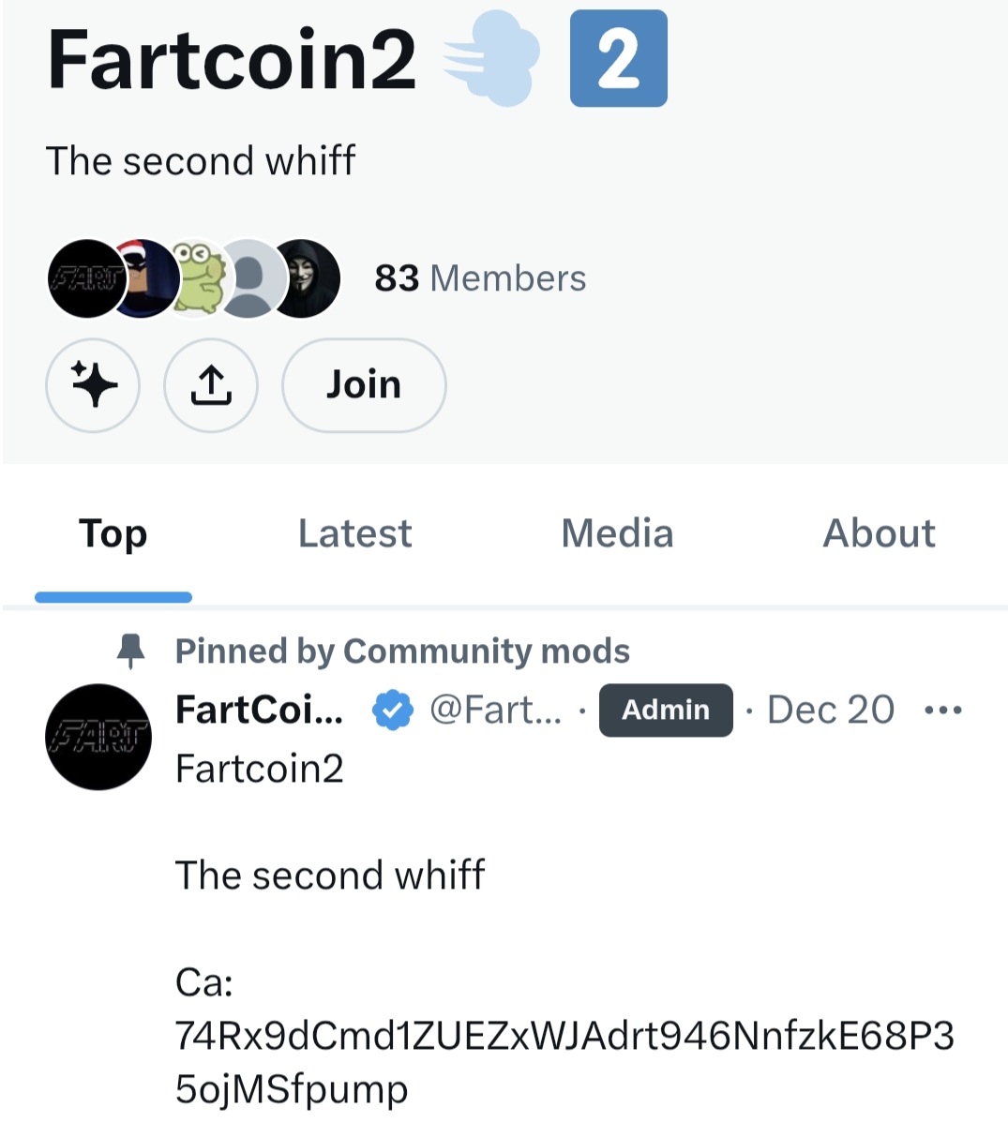Open the post's more-options ellipsis menu
The image size is (1008, 1137).
tap(943, 710)
